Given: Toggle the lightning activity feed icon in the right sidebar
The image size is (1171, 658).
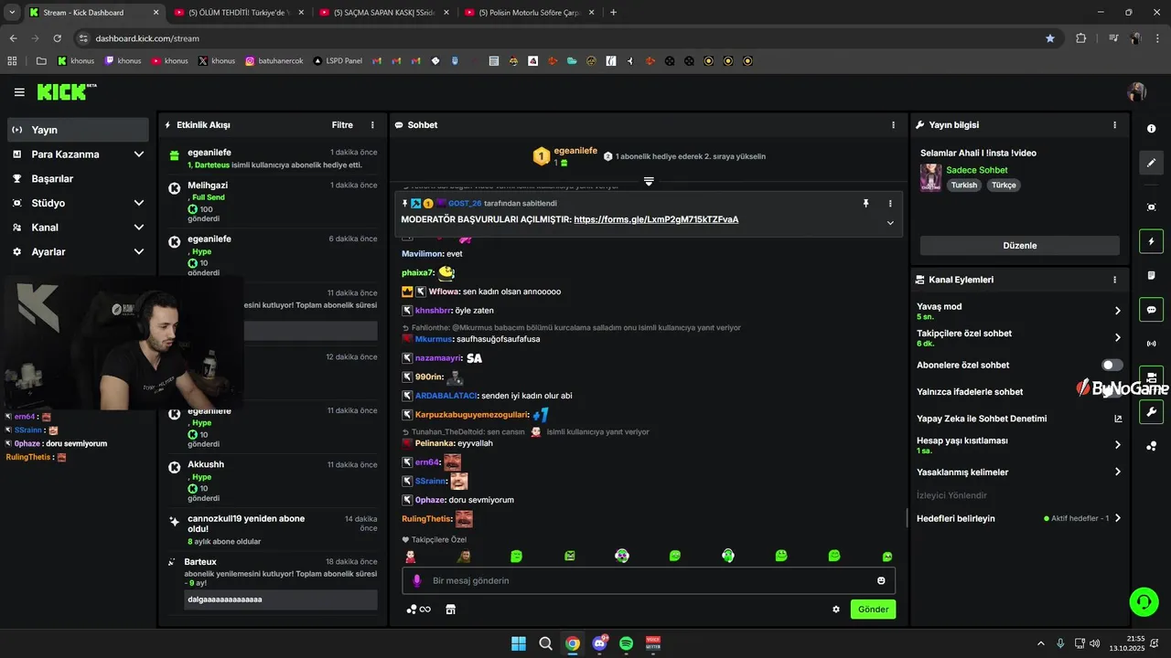Looking at the screenshot, I should [x=1151, y=242].
